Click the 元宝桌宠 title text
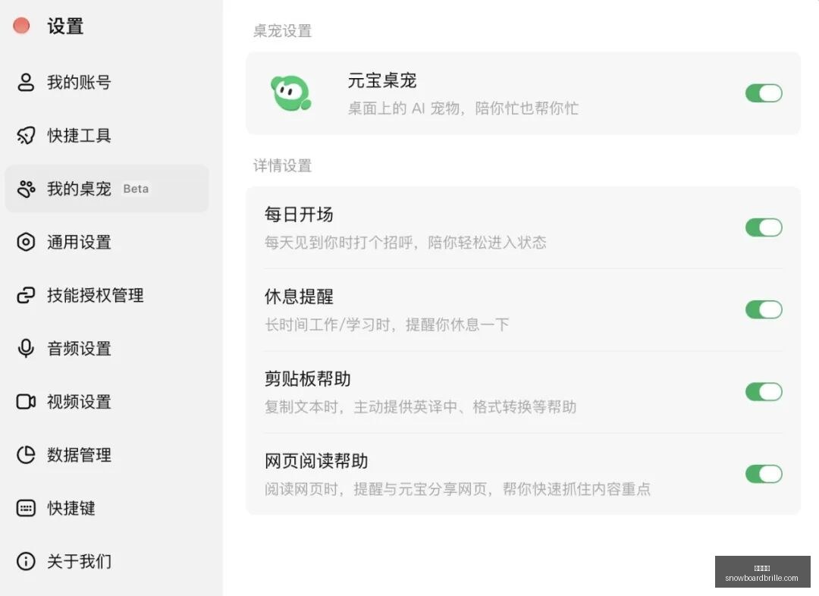Screen dimensions: 819x596 point(381,80)
